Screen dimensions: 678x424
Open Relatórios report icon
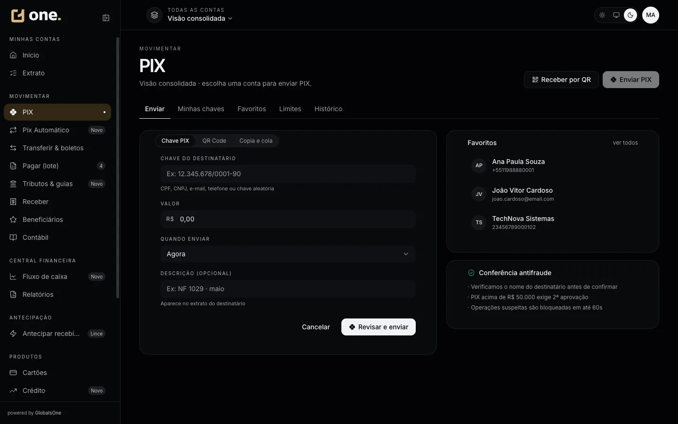point(13,294)
